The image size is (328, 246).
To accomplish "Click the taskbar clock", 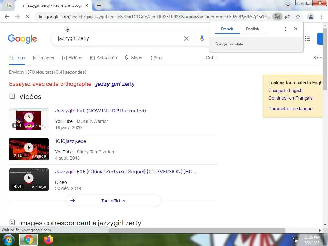I will (312, 240).
